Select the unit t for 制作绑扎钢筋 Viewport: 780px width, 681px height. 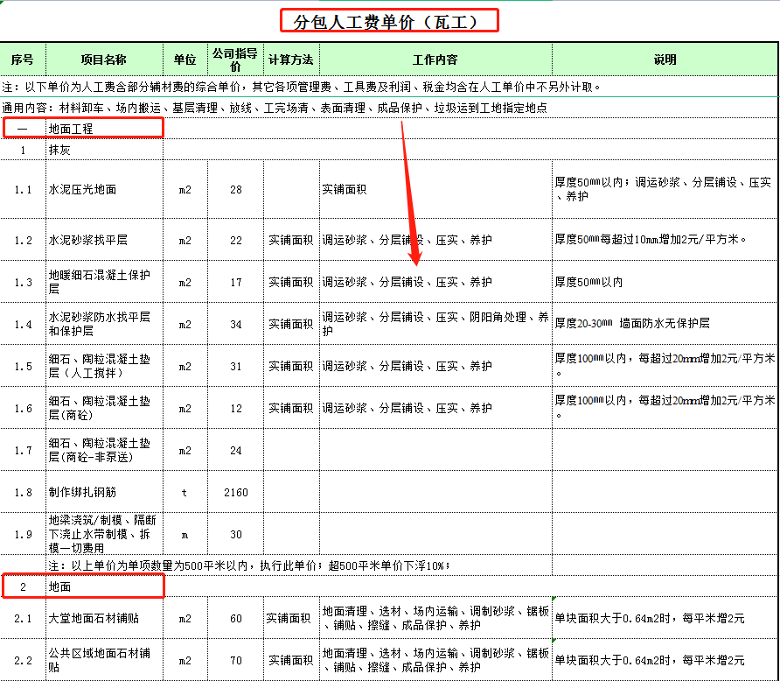[x=185, y=492]
